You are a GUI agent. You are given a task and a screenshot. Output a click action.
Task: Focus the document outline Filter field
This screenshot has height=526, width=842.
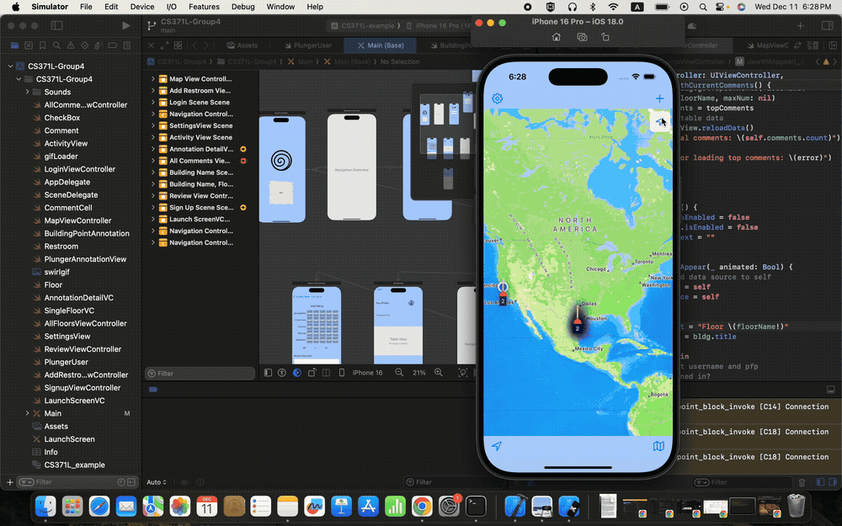[200, 374]
